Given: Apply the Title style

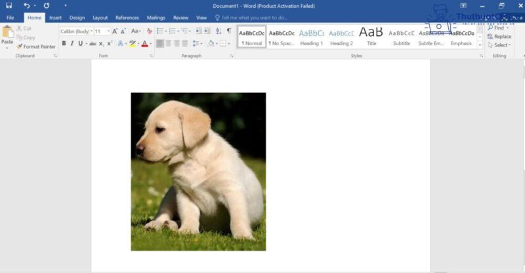Looking at the screenshot, I should click(371, 37).
